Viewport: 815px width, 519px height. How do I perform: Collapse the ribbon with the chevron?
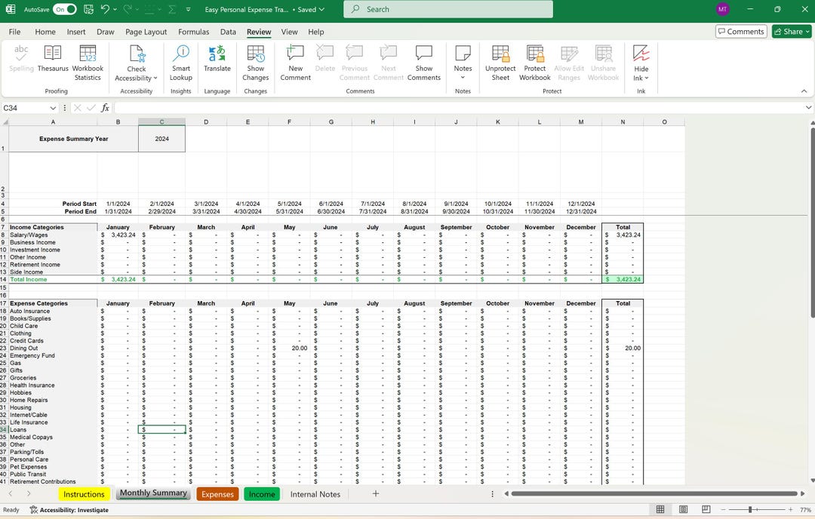pyautogui.click(x=804, y=91)
